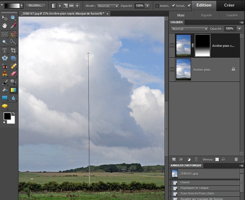
Task: Enable the Invers. checkbox
Action: [x=157, y=6]
